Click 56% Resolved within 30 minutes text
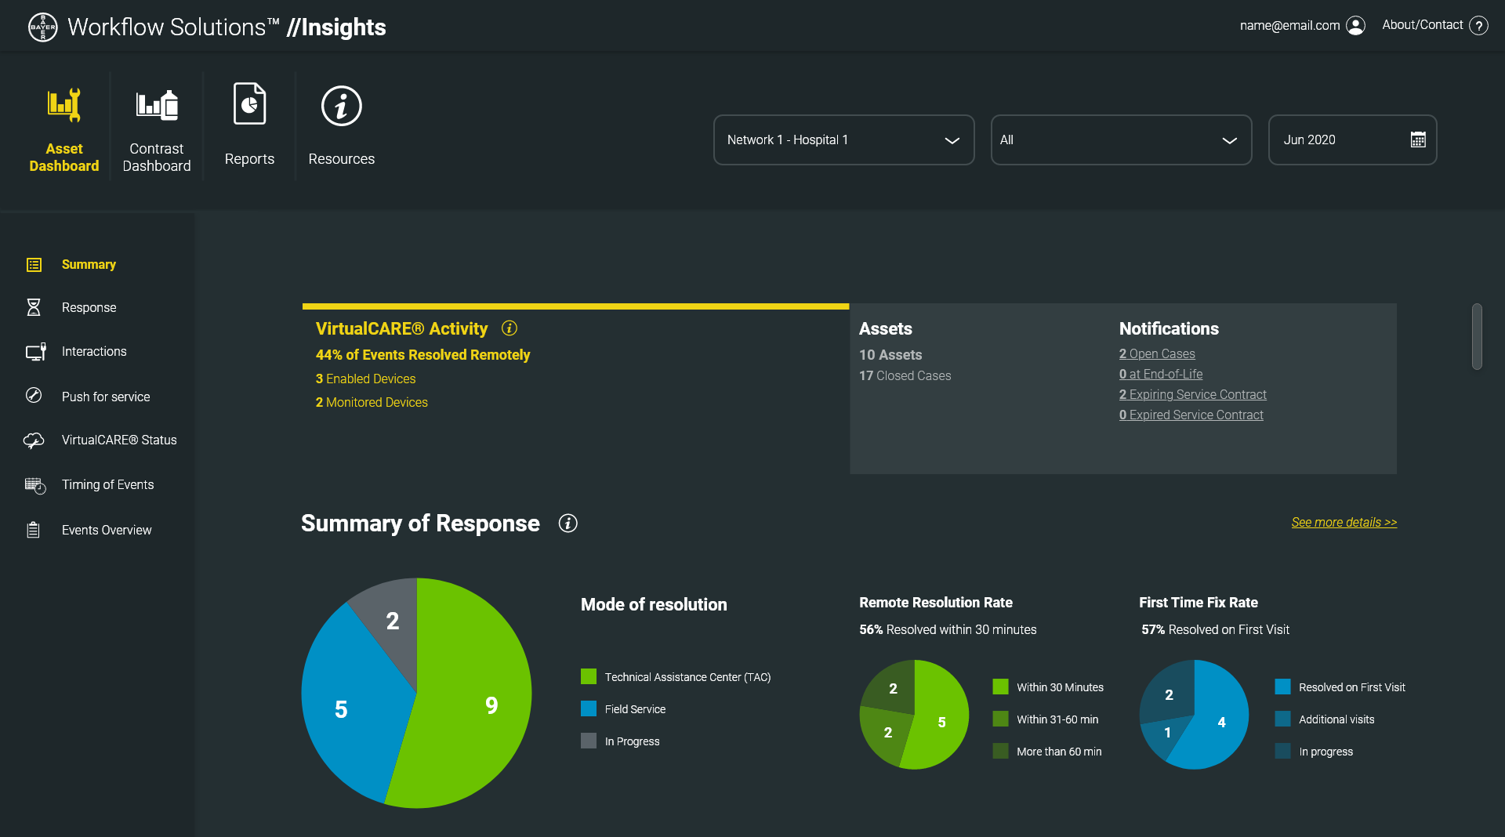The height and width of the screenshot is (837, 1505). [x=948, y=630]
